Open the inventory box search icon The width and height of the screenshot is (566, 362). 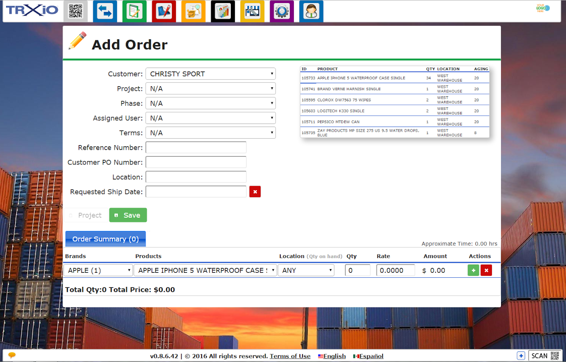(x=193, y=11)
